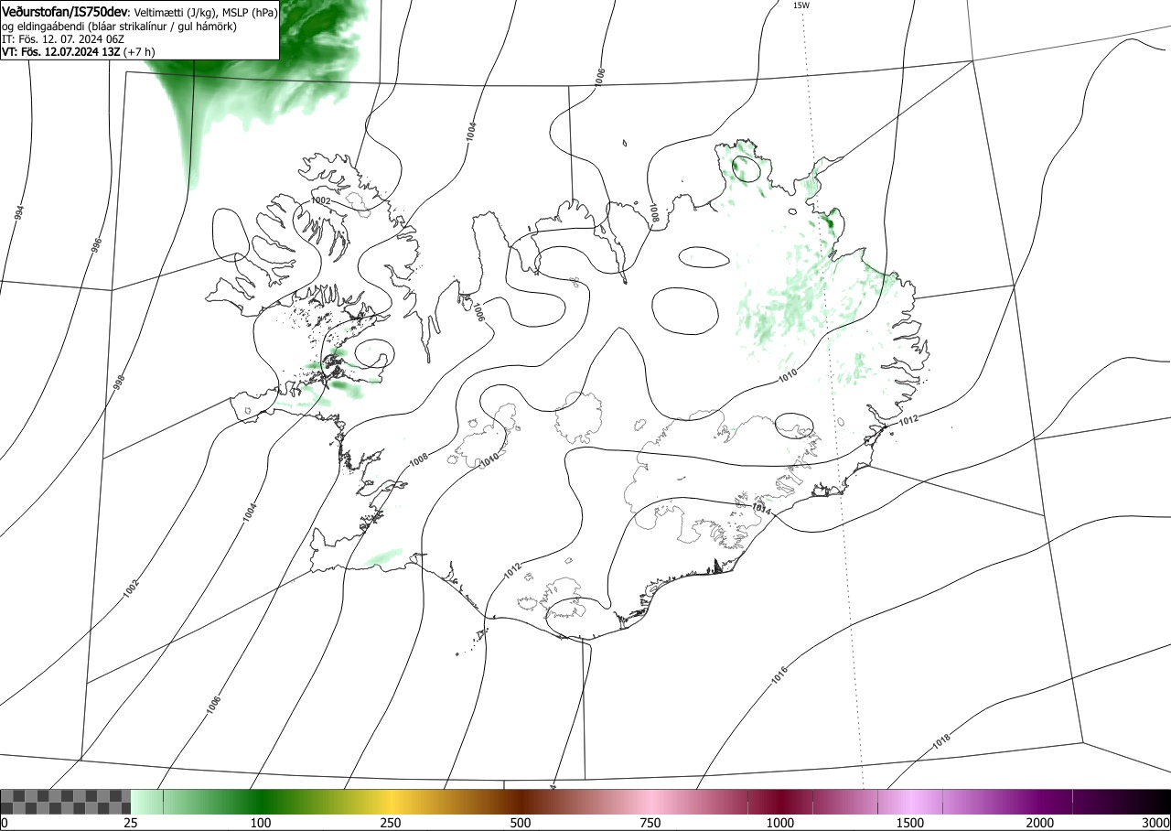Screen dimensions: 1171x831
Task: Click the '0' value on the color bar
Action: click(x=4, y=823)
